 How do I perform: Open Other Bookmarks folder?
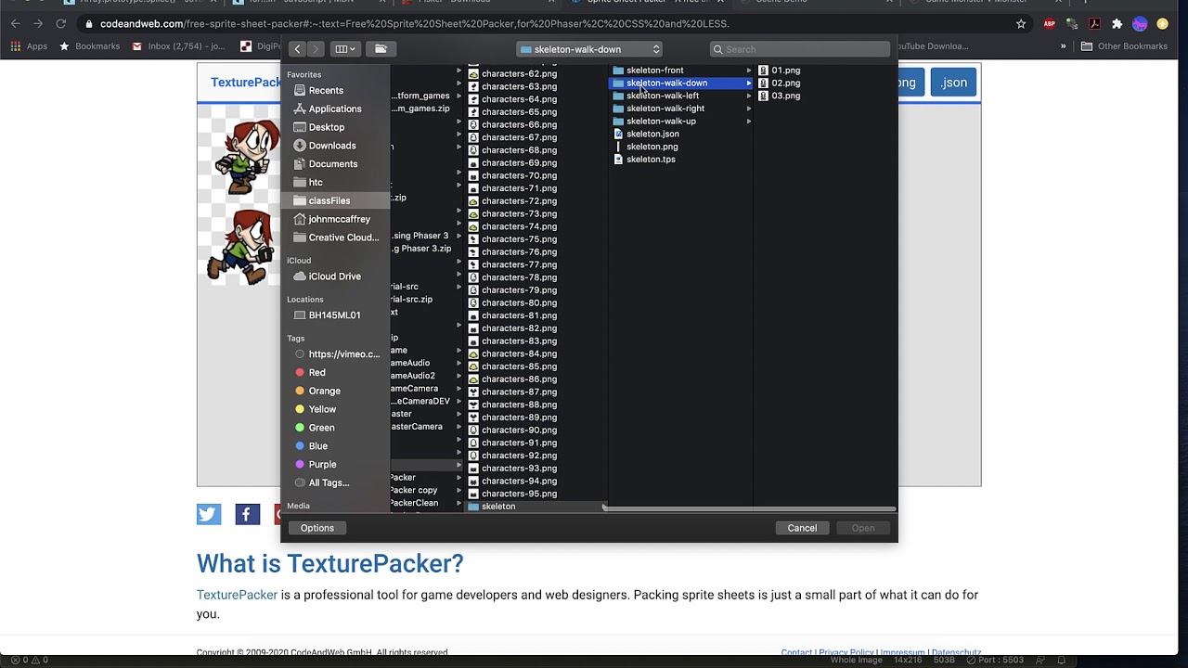pyautogui.click(x=1123, y=46)
